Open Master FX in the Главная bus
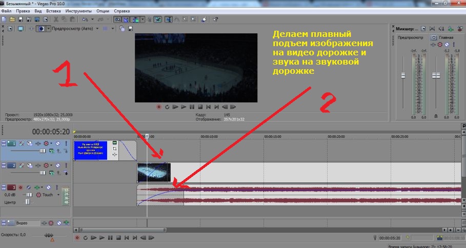This screenshot has height=248, width=466. tap(433, 45)
